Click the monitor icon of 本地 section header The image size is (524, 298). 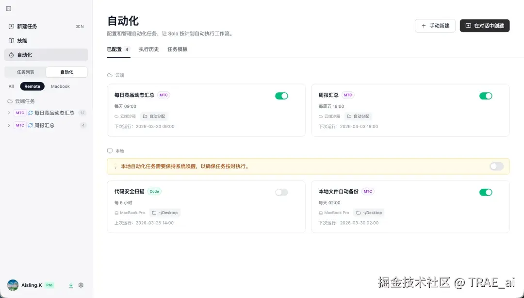click(x=110, y=151)
